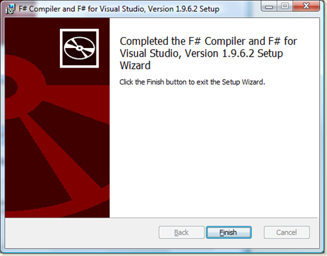Maximize the F# Setup window
Viewport: 327px width, 256px height.
pos(285,6)
